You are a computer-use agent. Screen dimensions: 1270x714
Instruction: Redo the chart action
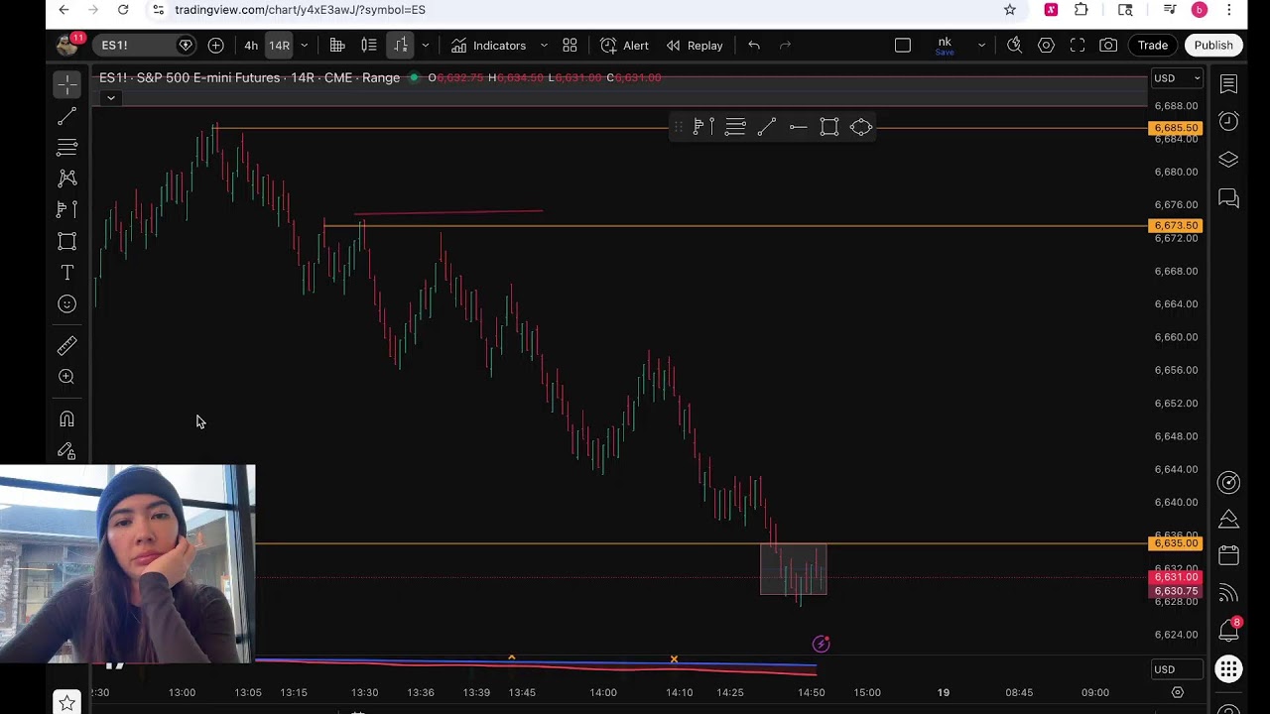(x=786, y=46)
